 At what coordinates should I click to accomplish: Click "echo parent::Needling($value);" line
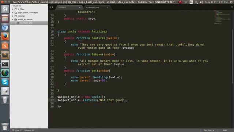[97, 77]
